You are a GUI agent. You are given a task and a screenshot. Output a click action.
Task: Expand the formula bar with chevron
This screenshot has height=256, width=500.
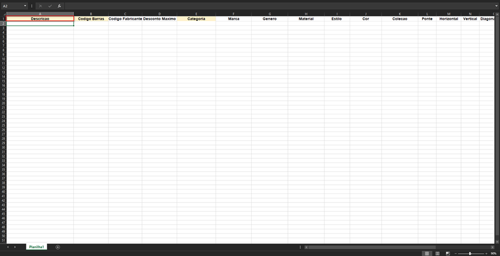point(495,6)
